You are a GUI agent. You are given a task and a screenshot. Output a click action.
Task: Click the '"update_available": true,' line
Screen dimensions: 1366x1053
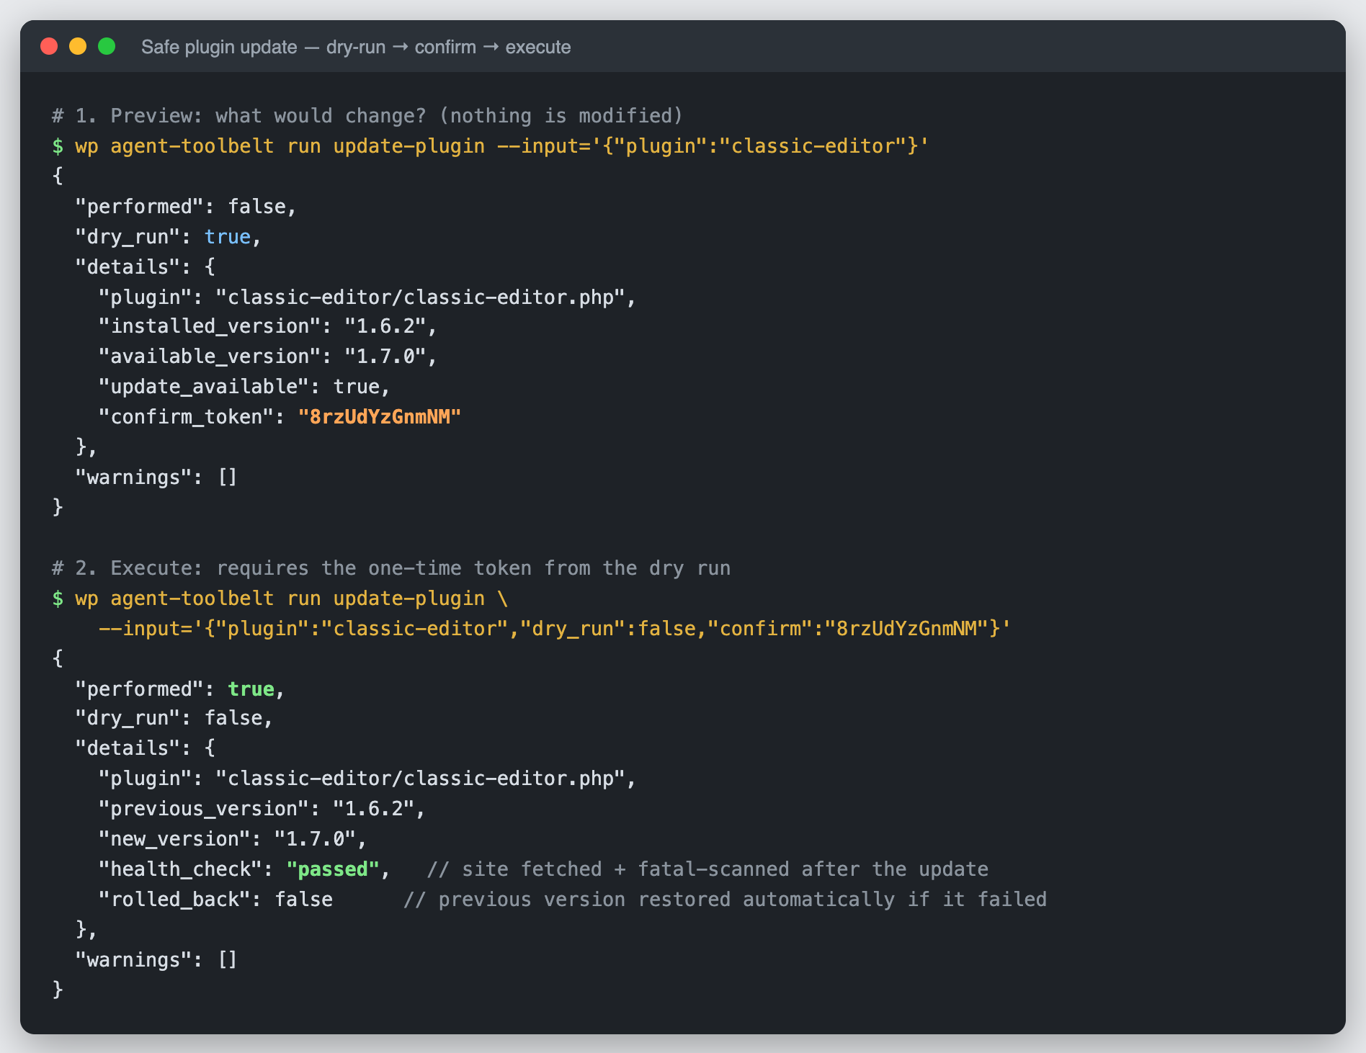pos(244,387)
